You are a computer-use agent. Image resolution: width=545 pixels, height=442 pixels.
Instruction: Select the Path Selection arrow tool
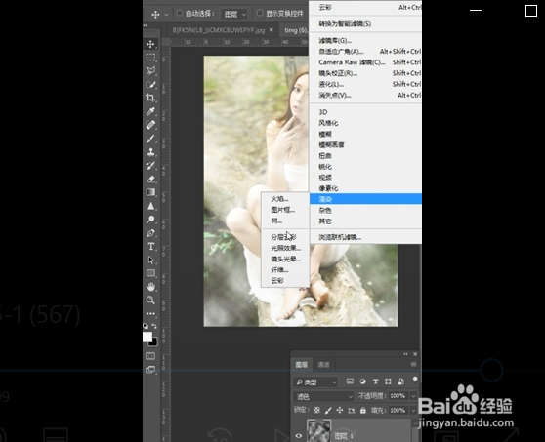pyautogui.click(x=150, y=261)
